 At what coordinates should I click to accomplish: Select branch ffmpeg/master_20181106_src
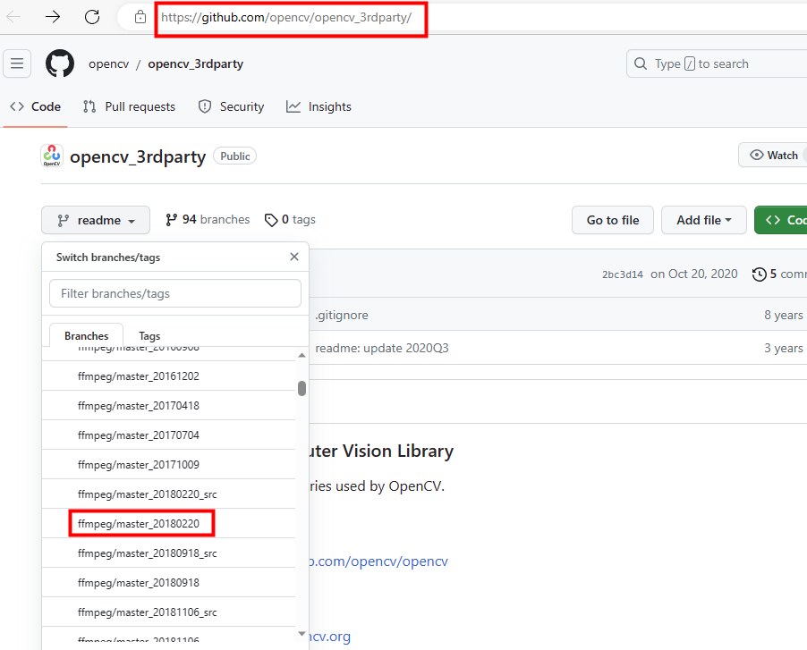point(168,612)
